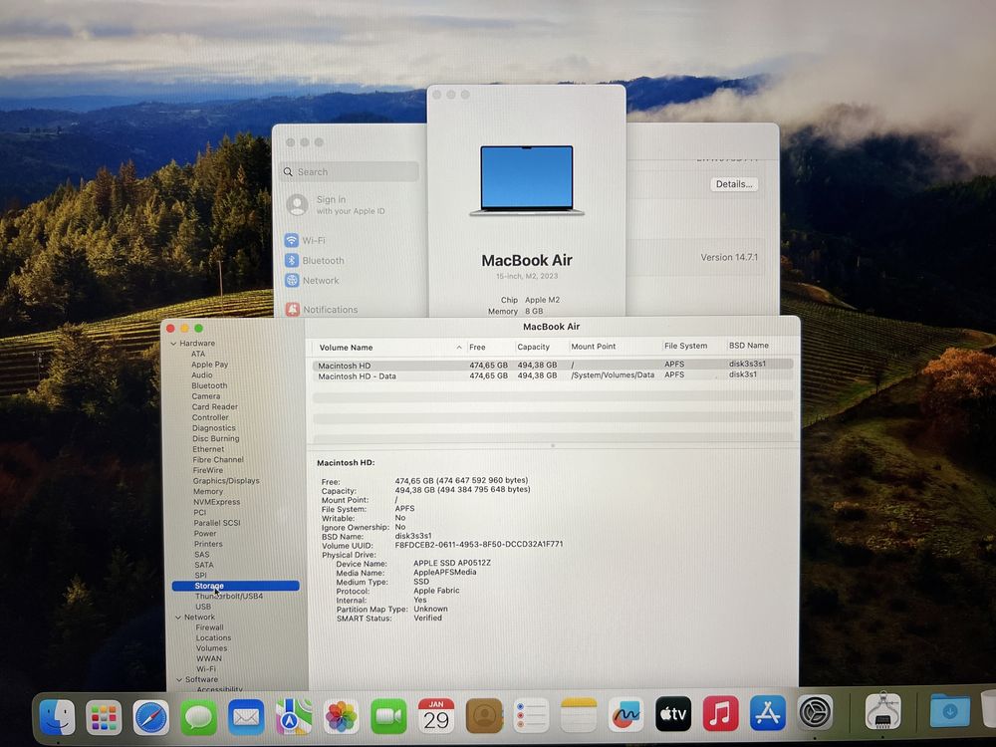
Task: Select Firewall under Network section
Action: (209, 627)
